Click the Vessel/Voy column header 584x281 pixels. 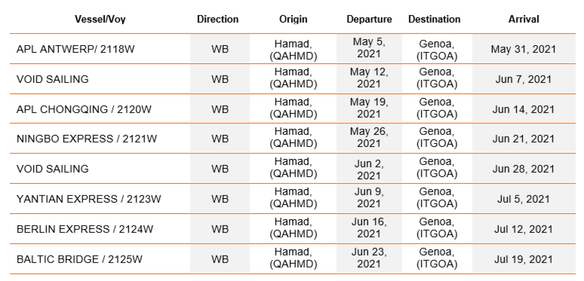pos(100,20)
